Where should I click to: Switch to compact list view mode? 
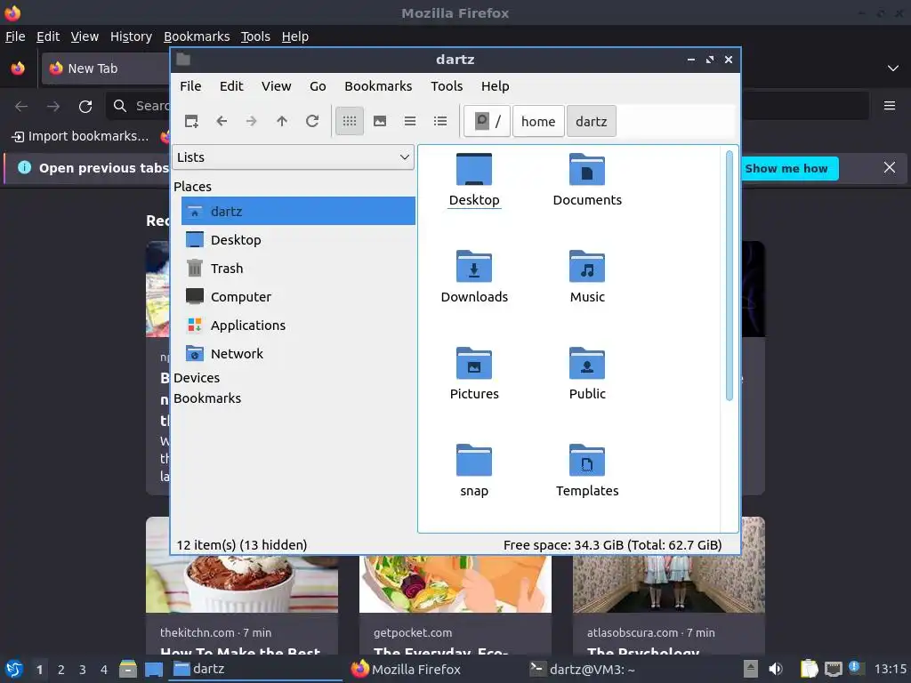click(x=409, y=121)
